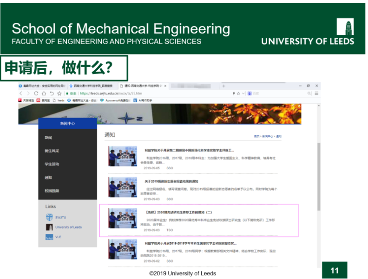Screen dimensions: 368x279
Task: Switch to the first browser tab 毒霸网址大全
Action: (42, 86)
